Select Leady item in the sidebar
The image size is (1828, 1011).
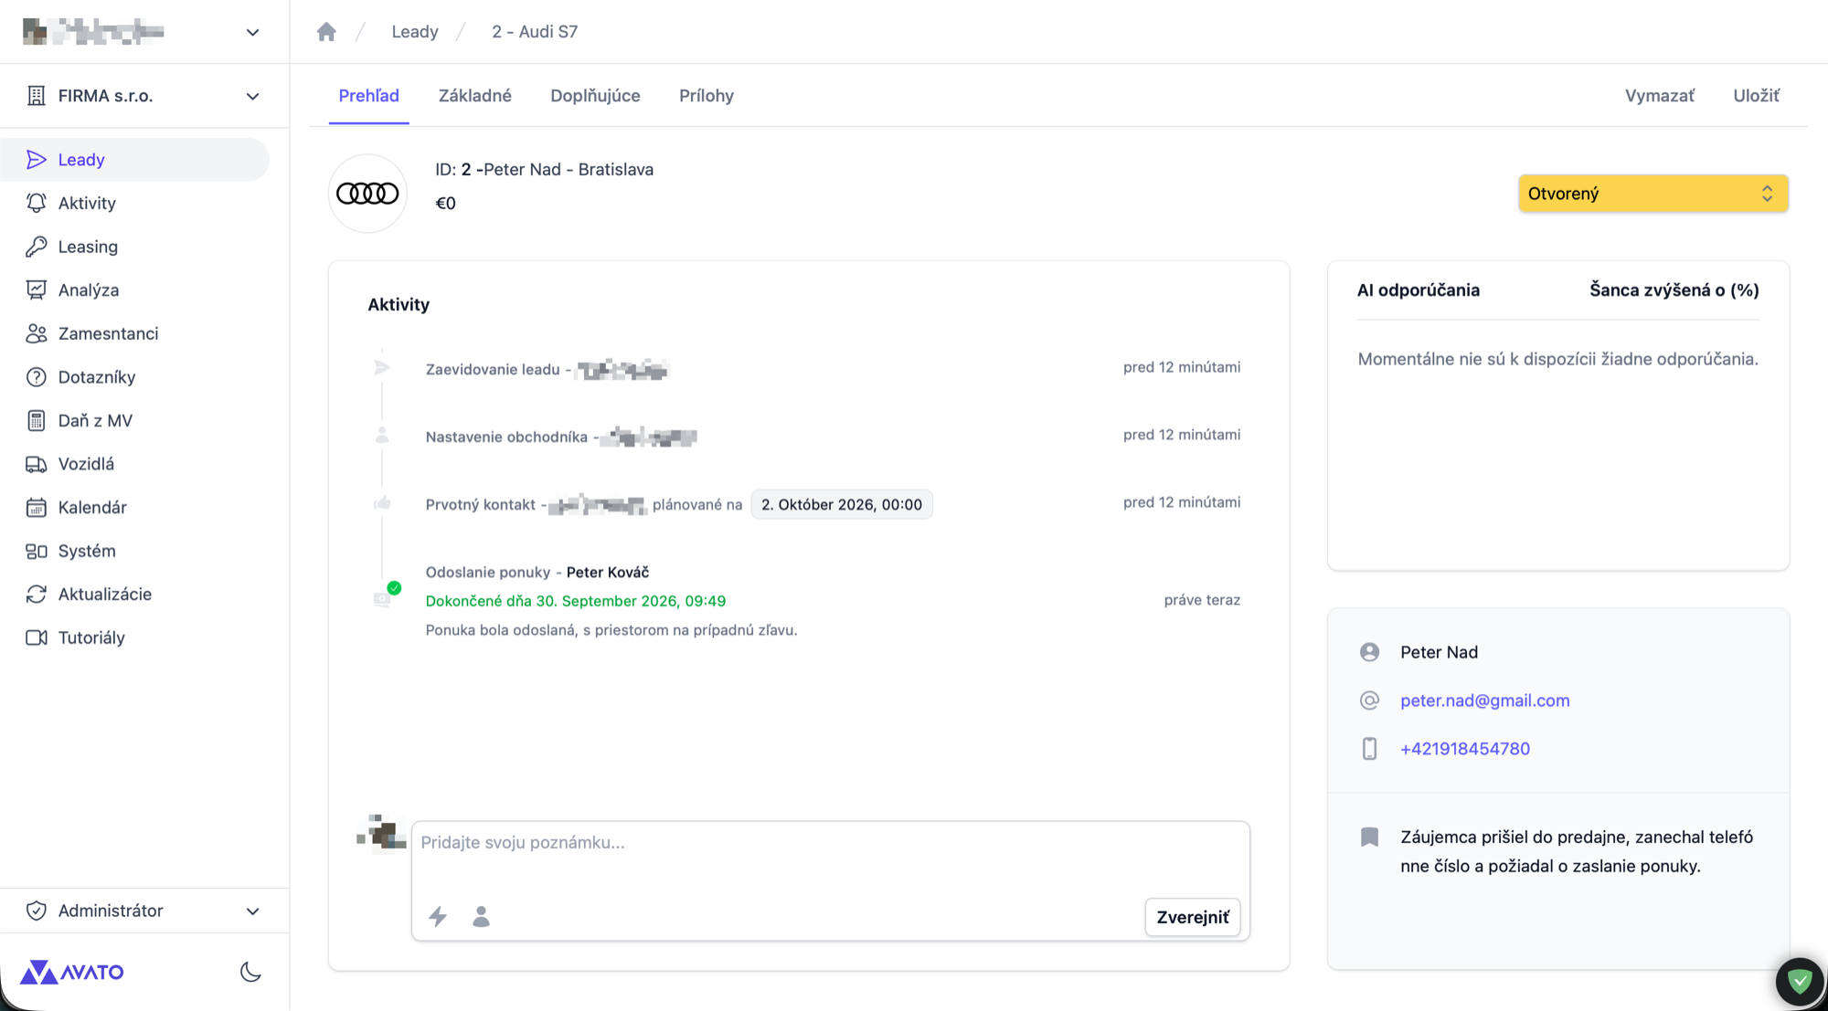pos(135,160)
